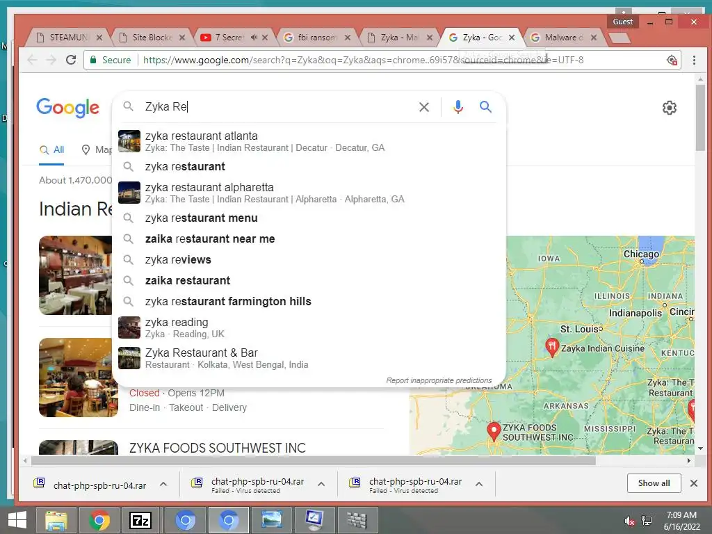
Task: Select suggestion zyka restaurant menu
Action: point(309,218)
